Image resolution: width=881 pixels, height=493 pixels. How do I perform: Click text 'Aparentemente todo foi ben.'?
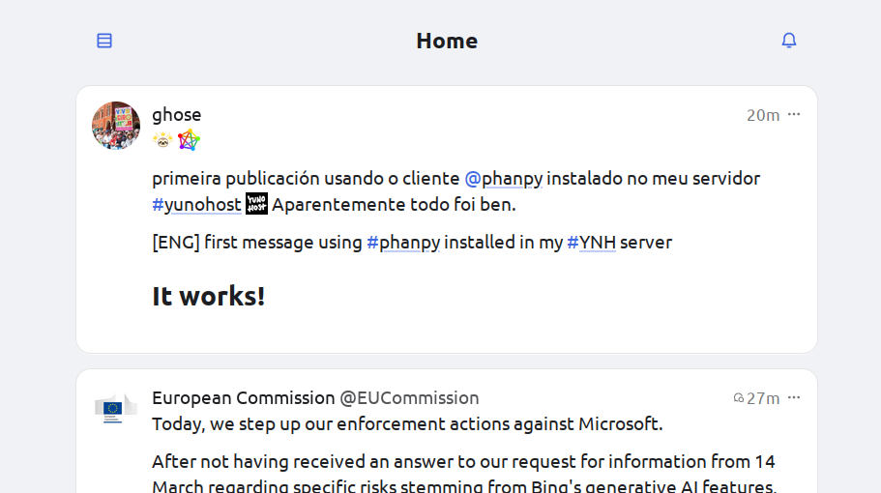394,204
